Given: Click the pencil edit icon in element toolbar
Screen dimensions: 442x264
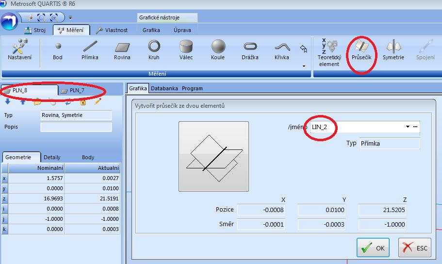Looking at the screenshot, I should click(98, 101).
